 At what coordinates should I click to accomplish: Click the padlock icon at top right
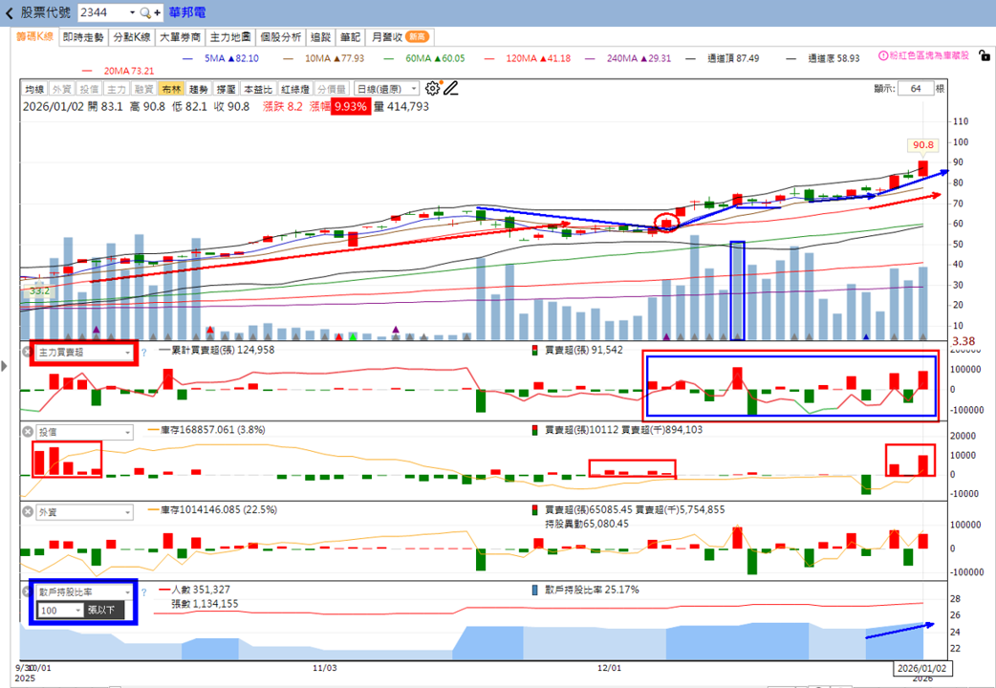click(984, 55)
